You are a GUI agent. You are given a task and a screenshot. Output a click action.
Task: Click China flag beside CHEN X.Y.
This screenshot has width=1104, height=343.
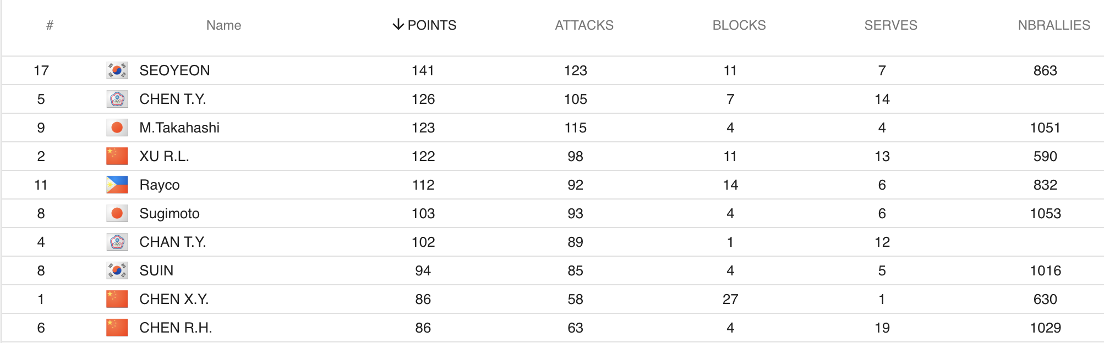pos(117,299)
